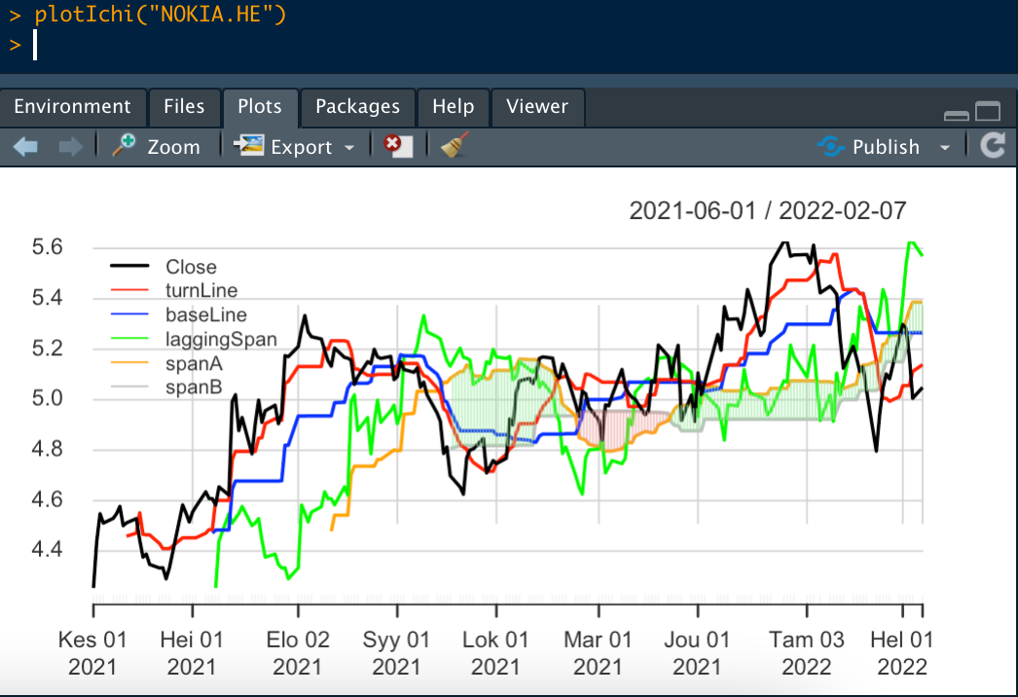Screen dimensions: 1018x697
Task: Switch to the Viewer tab
Action: click(537, 106)
